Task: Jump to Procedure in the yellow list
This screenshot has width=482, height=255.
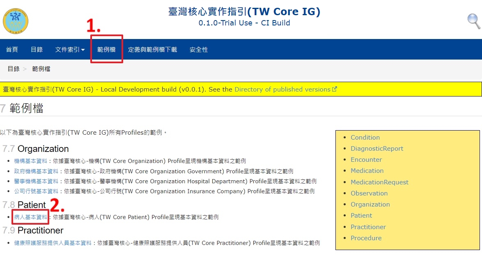Action: (366, 238)
